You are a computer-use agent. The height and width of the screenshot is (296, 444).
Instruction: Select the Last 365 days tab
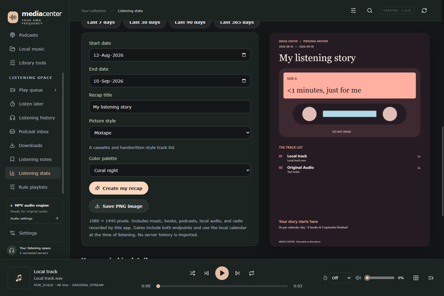(x=237, y=24)
